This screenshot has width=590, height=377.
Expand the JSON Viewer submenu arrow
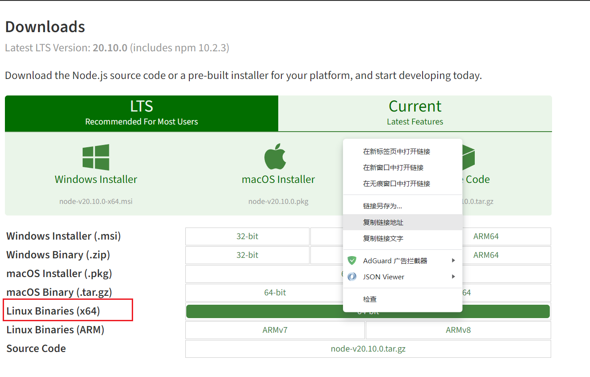(453, 277)
